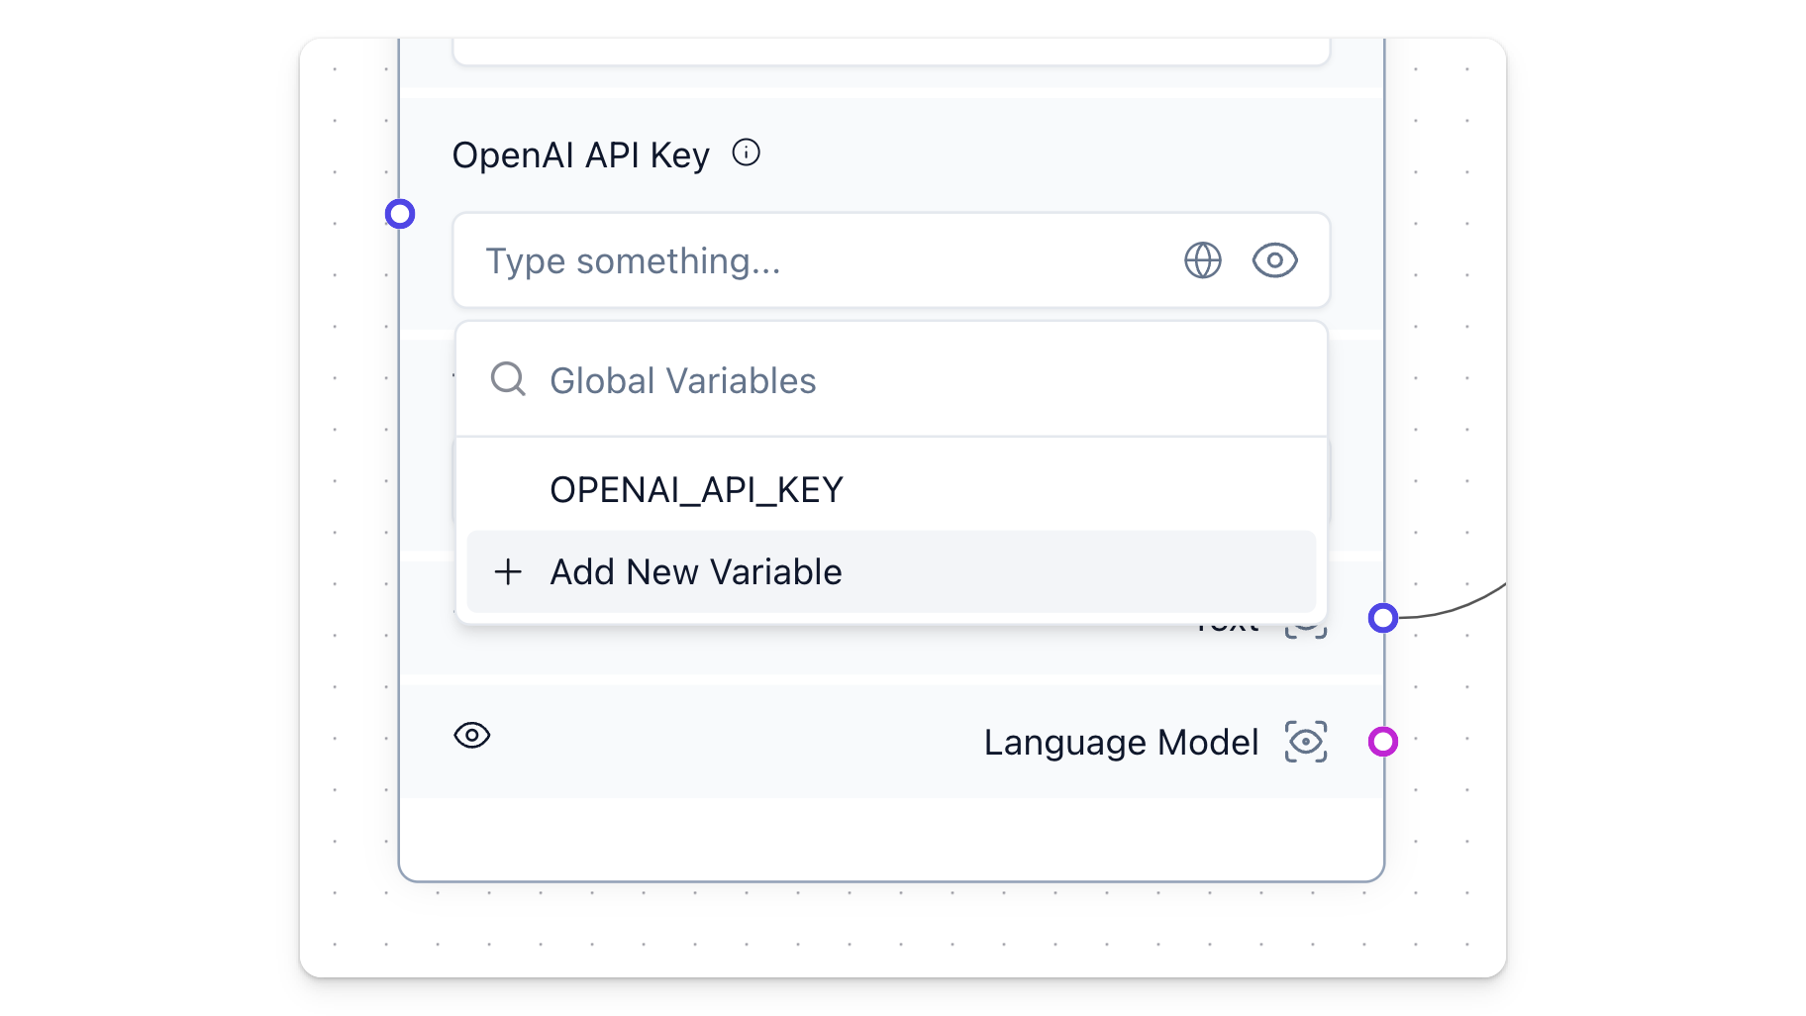1806x1016 pixels.
Task: Choose Add New Variable
Action: tap(696, 572)
